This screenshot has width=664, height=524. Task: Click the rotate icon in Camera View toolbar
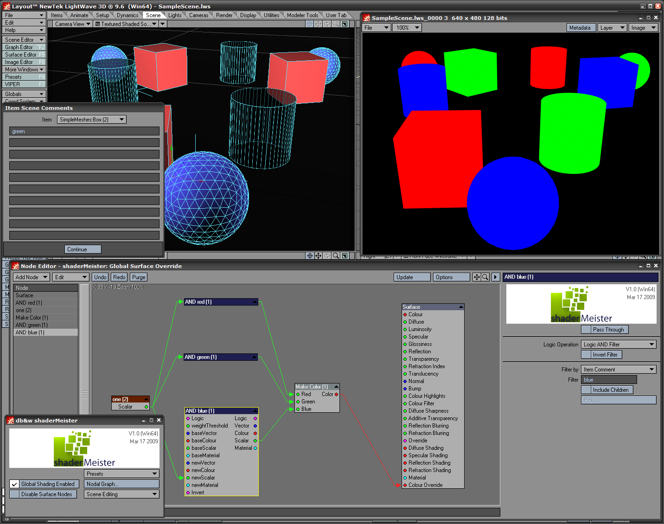click(x=327, y=24)
